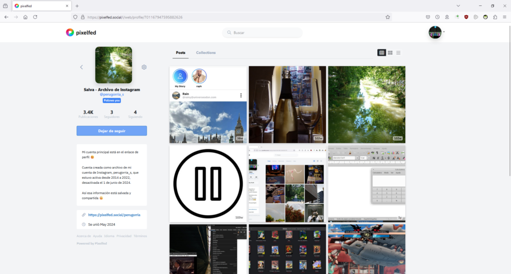Open recent tabs icon in tab bar
511x274 pixels.
coord(5,6)
